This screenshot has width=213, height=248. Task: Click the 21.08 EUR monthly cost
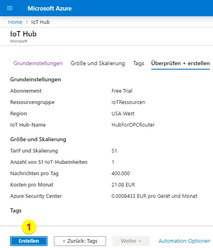click(x=123, y=185)
